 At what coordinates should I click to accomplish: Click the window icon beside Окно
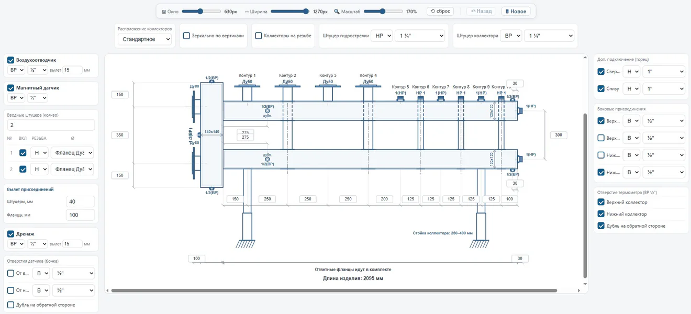(x=164, y=12)
